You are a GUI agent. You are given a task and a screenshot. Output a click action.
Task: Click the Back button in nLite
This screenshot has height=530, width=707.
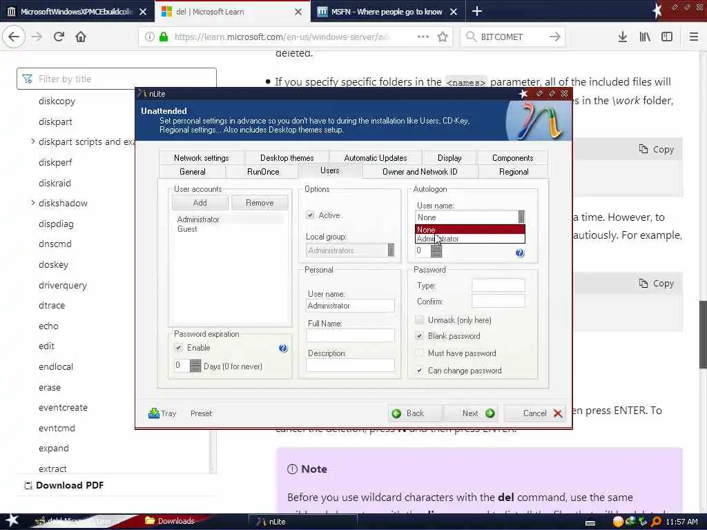[416, 413]
